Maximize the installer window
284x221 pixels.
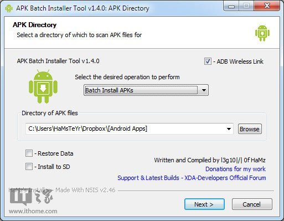(246, 6)
